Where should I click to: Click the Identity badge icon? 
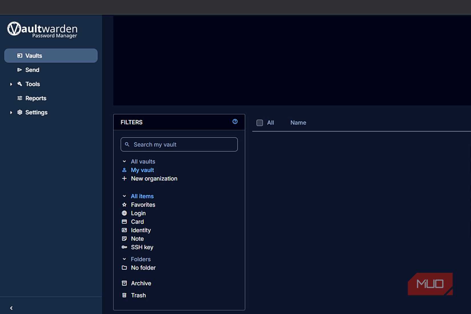point(124,230)
